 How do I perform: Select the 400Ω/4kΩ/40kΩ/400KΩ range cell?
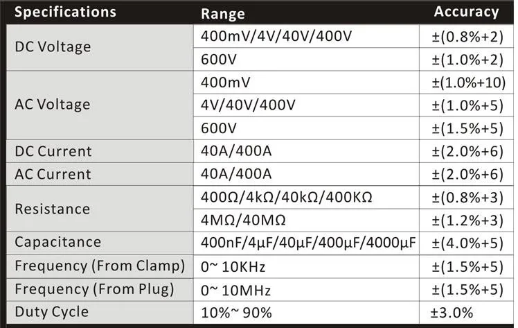click(287, 197)
